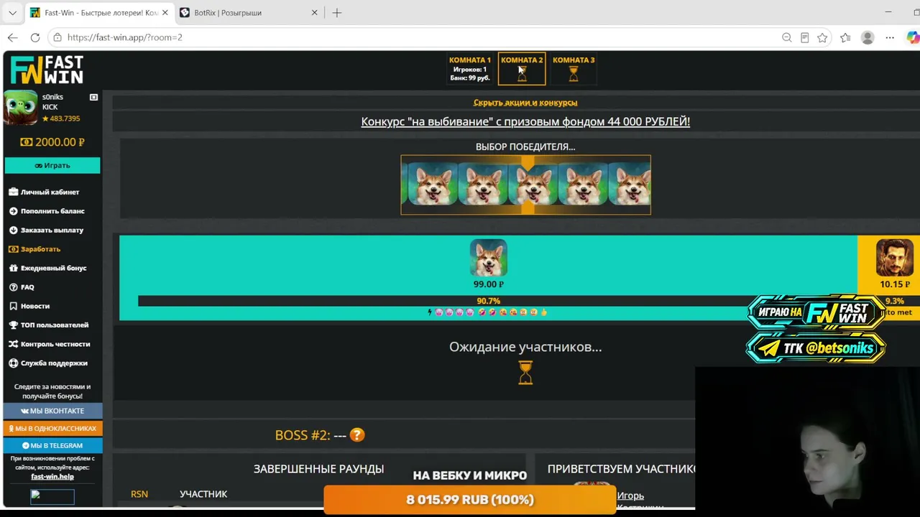Screen dimensions: 920x517
Task: Click the s0niks green bird avatar
Action: point(21,108)
